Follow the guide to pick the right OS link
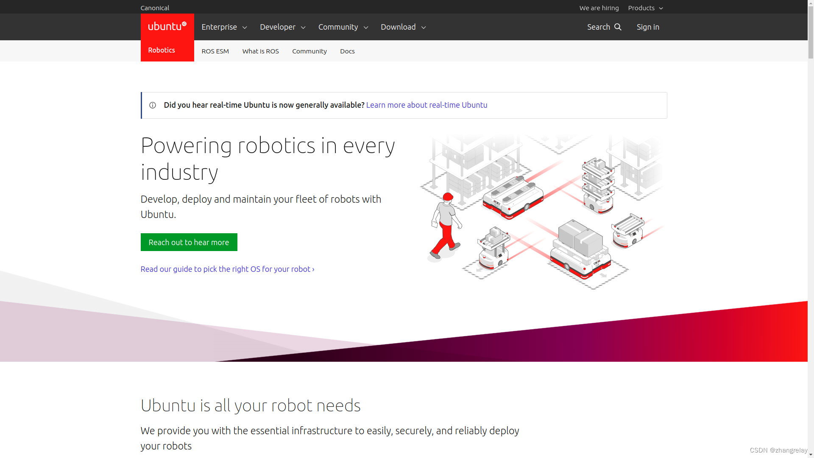Viewport: 814px width, 458px height. coord(227,269)
